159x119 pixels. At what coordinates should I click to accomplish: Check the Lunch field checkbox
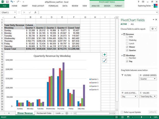tap(127, 43)
